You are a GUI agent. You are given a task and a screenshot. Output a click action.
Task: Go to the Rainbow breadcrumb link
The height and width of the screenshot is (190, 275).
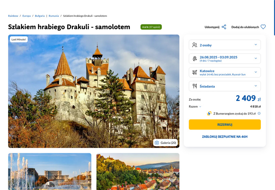pyautogui.click(x=13, y=16)
